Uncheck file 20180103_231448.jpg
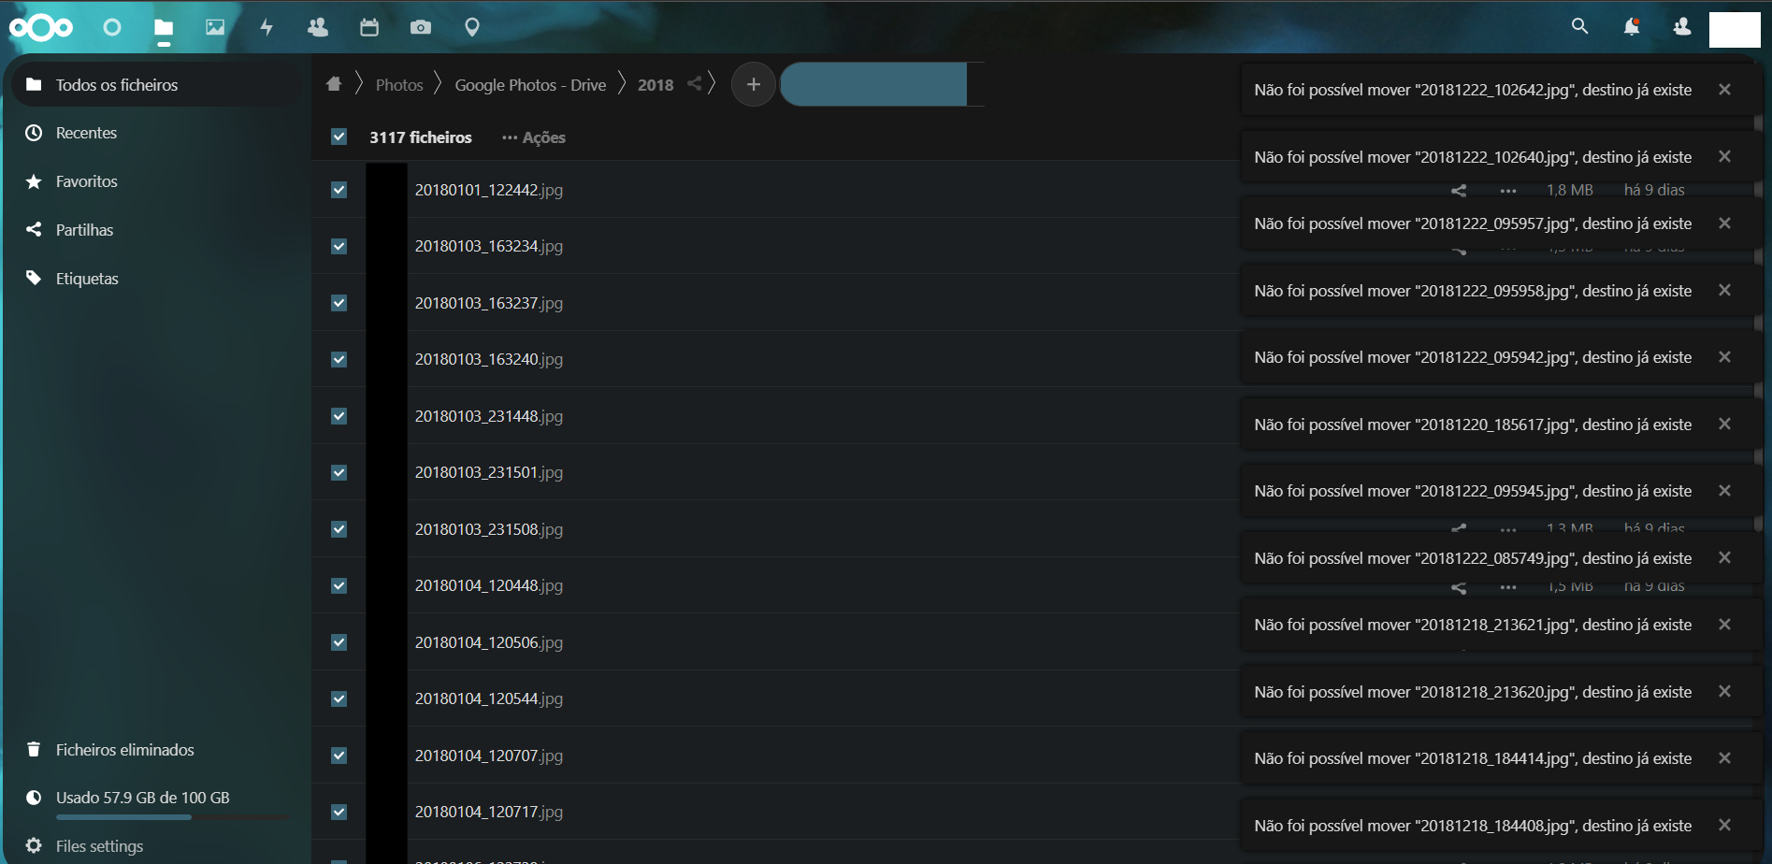The image size is (1772, 864). click(339, 416)
